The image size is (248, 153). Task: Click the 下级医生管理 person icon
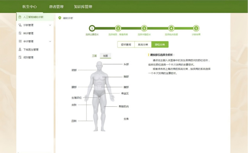click(x=20, y=49)
